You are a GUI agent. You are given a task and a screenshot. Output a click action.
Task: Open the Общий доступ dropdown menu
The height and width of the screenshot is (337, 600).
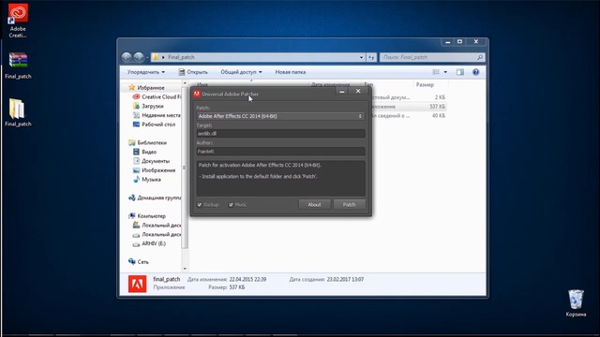[x=241, y=72]
